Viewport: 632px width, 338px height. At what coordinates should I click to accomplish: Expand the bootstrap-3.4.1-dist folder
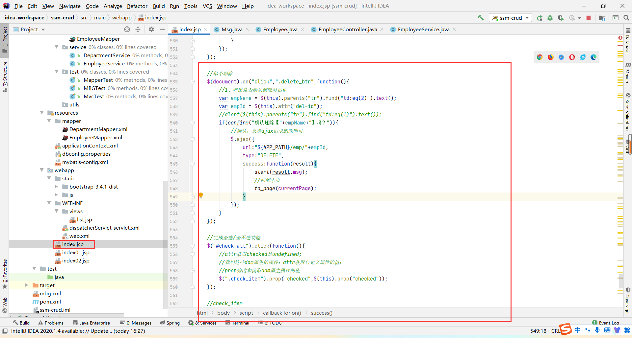(56, 187)
